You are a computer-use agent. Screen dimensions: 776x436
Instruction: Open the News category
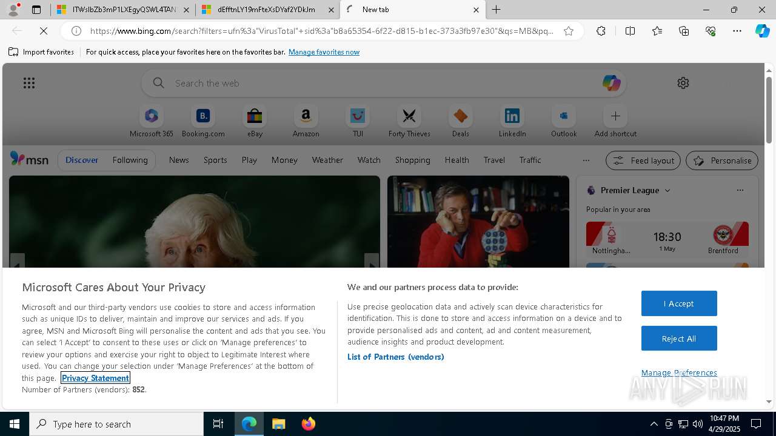click(179, 160)
